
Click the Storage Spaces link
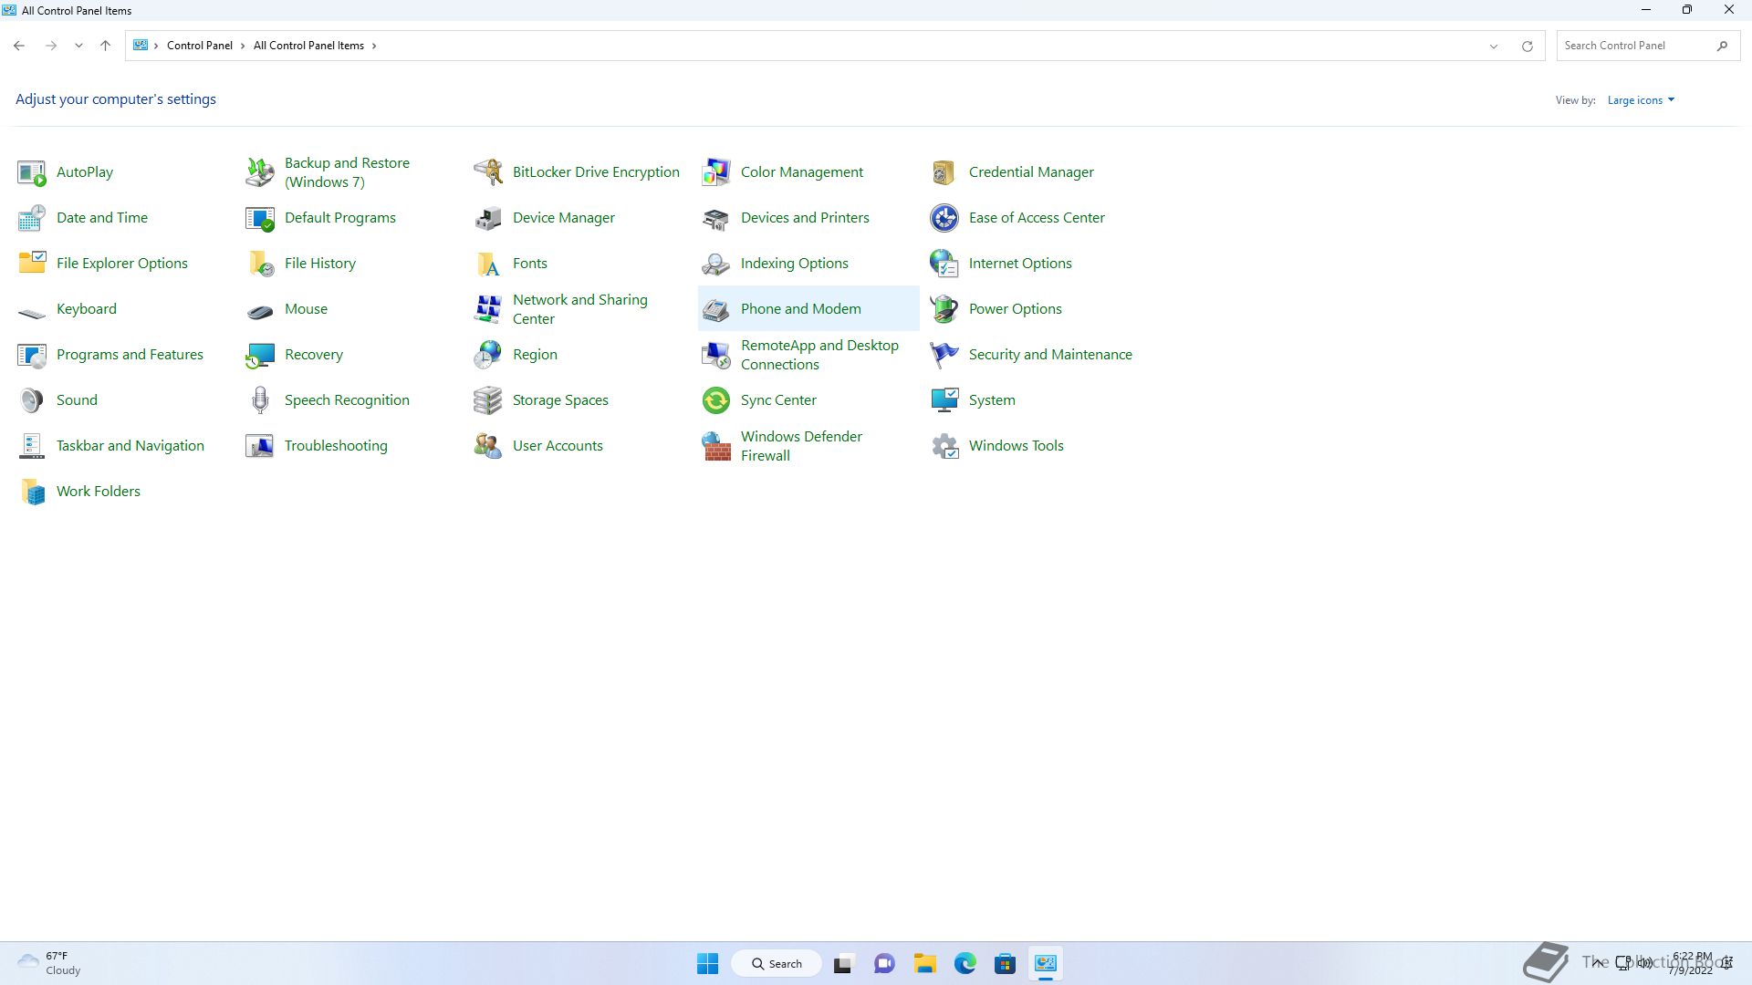560,400
